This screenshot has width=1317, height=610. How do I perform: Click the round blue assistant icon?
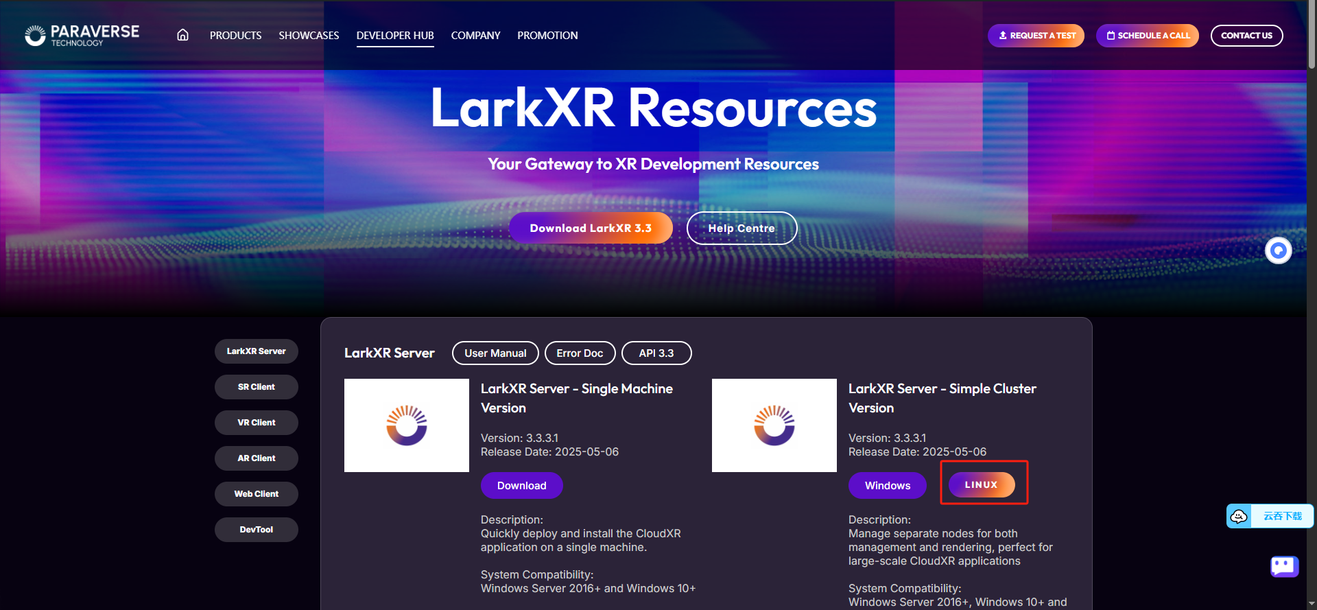[x=1278, y=250]
